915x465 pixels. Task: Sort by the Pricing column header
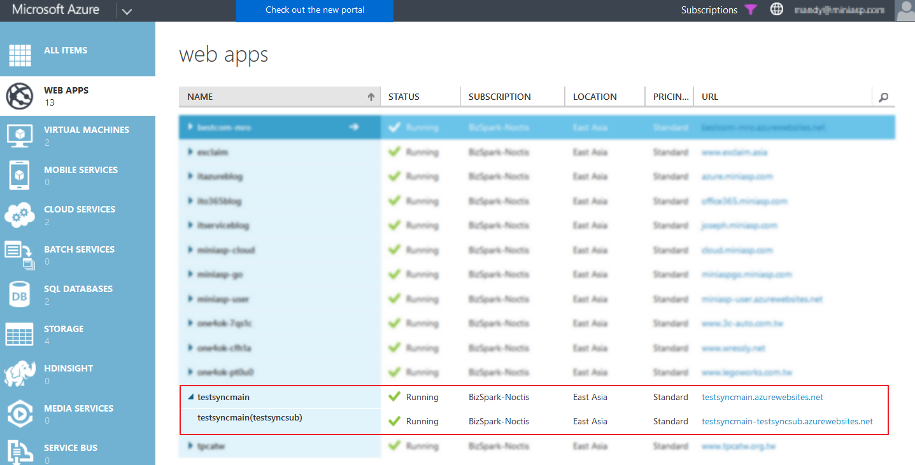[x=669, y=97]
